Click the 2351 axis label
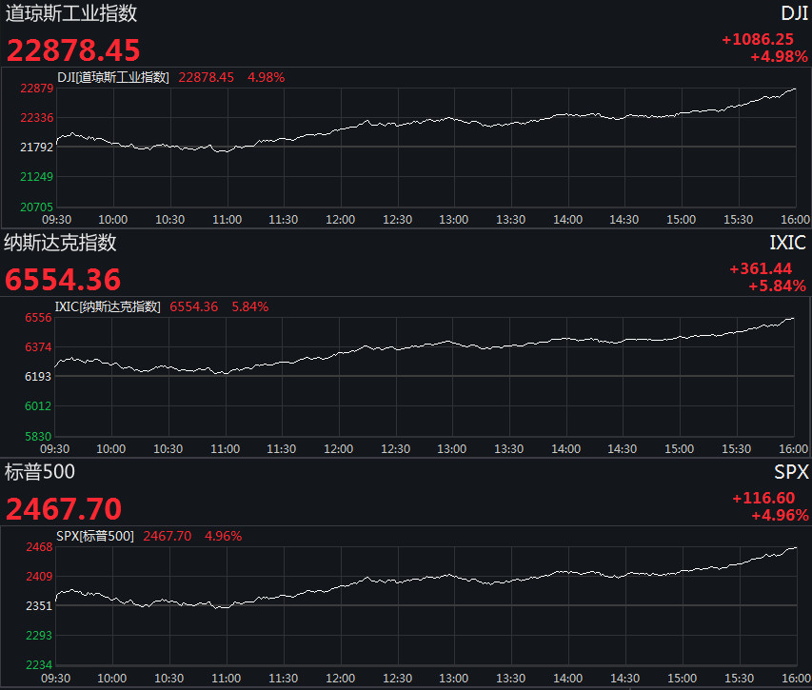812x690 pixels. pos(39,606)
